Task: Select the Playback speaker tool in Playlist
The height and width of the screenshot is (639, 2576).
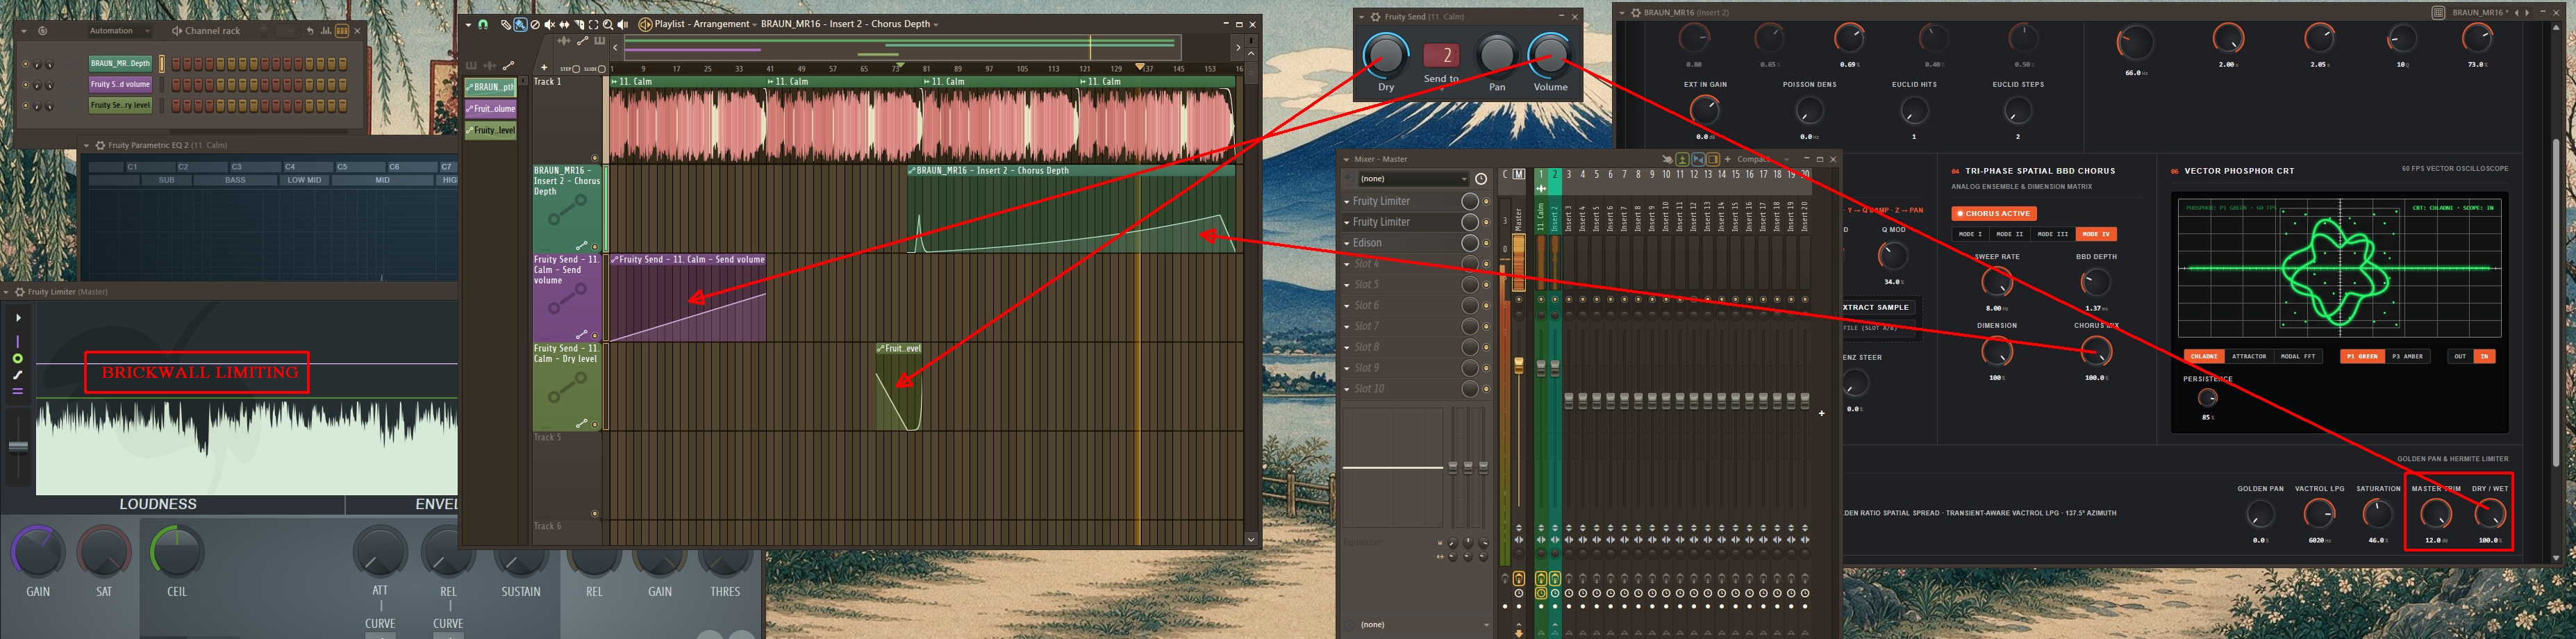Action: point(623,24)
